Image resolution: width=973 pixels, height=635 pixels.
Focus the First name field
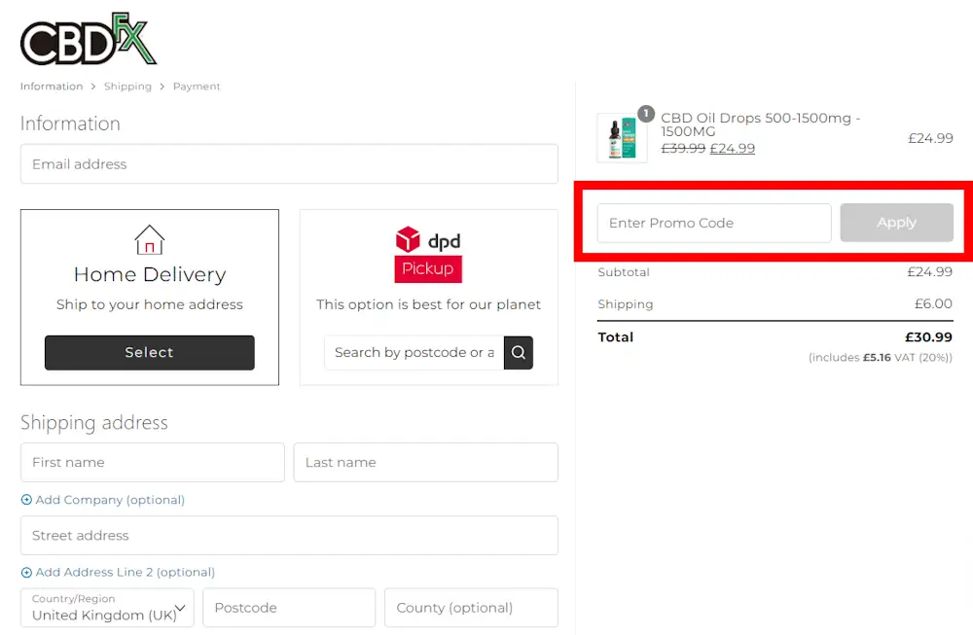tap(153, 463)
